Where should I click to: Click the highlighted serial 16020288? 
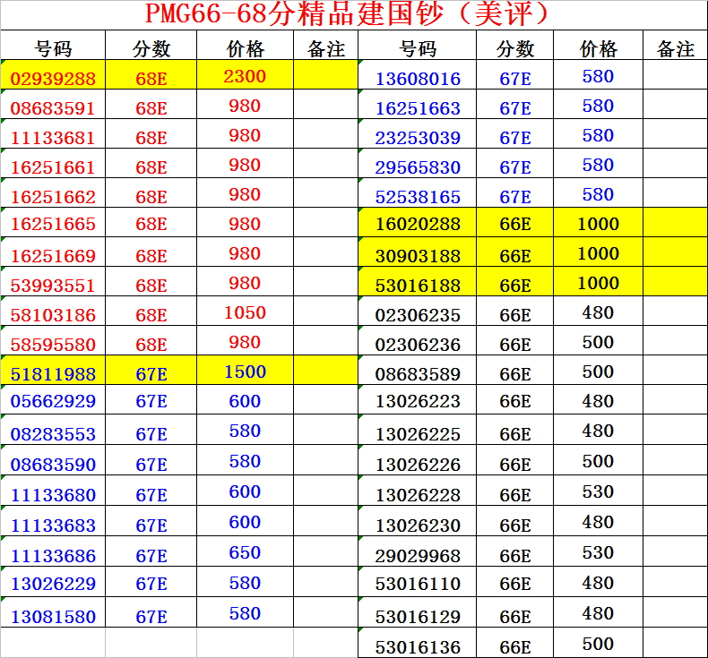pos(418,225)
